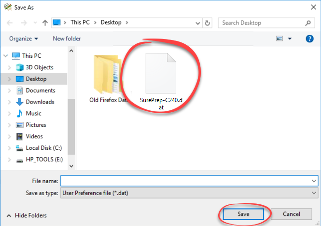Viewport: 321px width, 226px height.
Task: Open the address bar history dropdown
Action: click(x=198, y=23)
